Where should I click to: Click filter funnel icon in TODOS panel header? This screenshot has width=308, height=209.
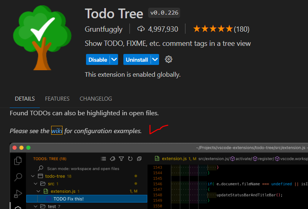(121, 159)
